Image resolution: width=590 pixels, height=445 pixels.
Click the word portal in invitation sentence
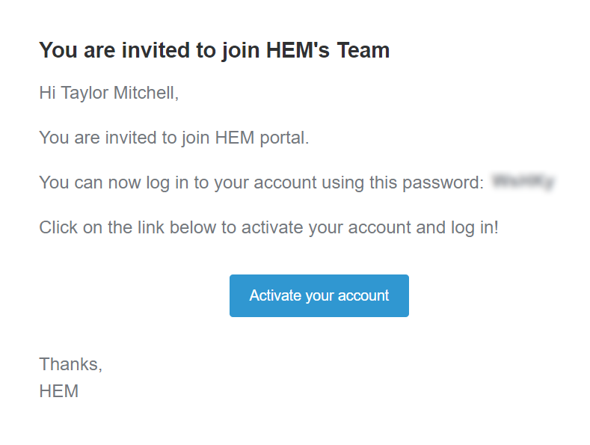[x=284, y=138]
